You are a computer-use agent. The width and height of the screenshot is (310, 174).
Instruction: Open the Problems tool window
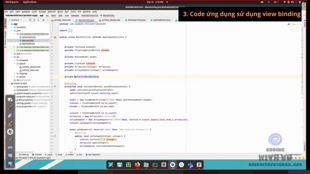[24, 155]
